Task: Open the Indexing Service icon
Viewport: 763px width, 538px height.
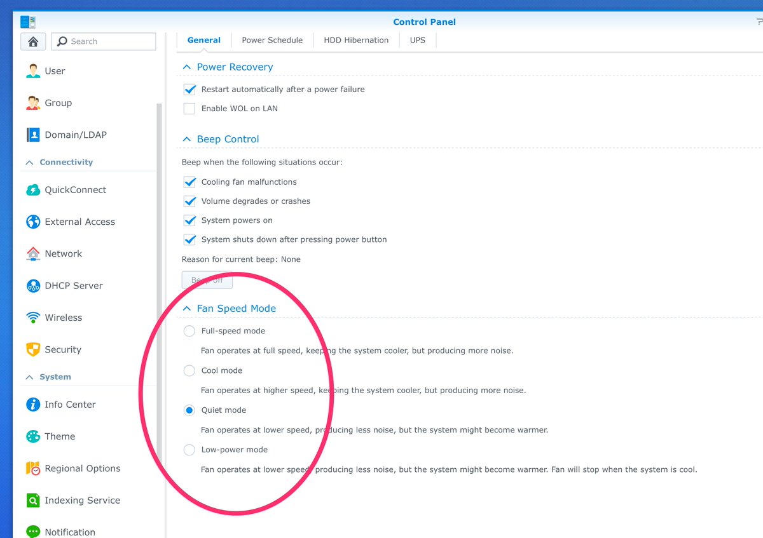Action: click(33, 500)
